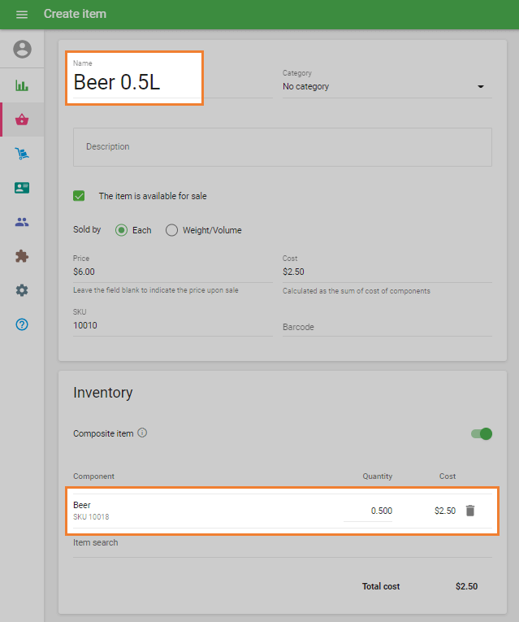Click the Item search field
The height and width of the screenshot is (622, 519).
[x=282, y=543]
